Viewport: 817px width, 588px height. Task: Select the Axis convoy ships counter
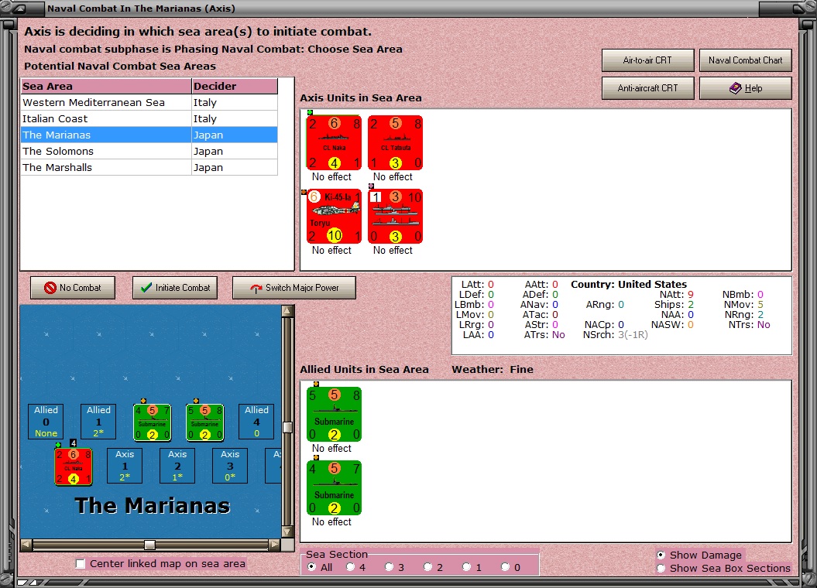tap(395, 216)
